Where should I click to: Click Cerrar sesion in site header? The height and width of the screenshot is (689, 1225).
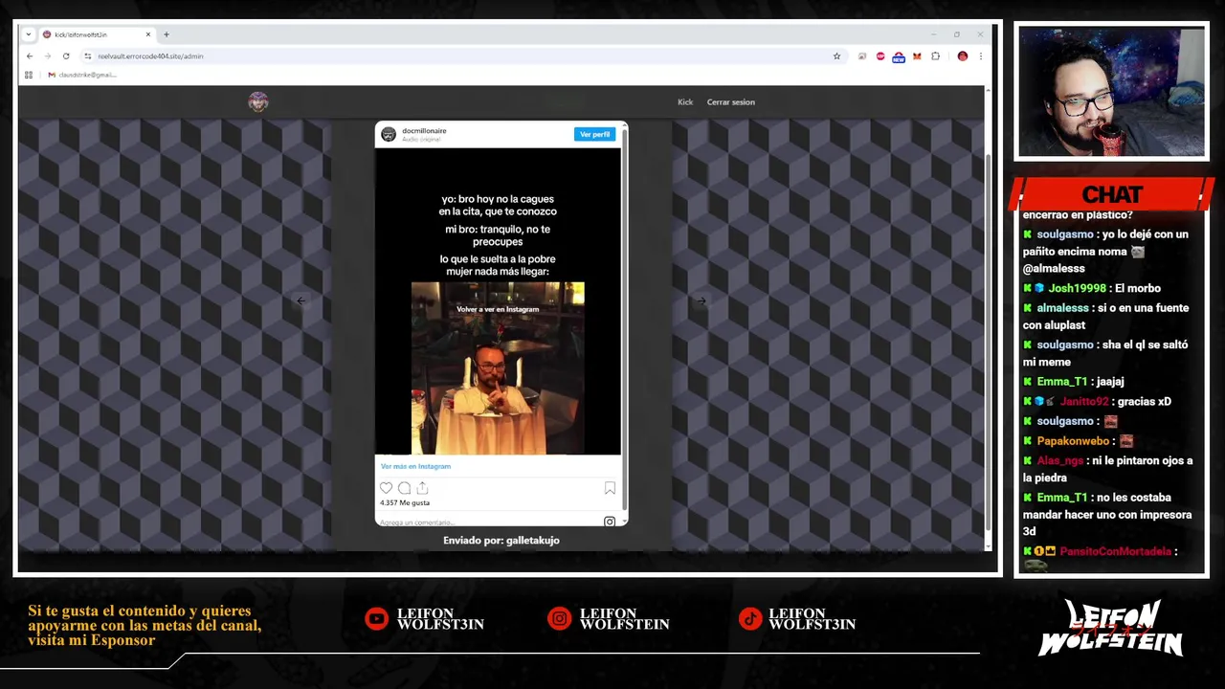coord(731,102)
